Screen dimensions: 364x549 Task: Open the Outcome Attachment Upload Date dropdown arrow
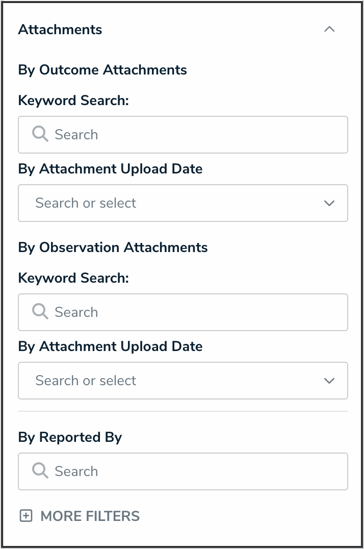[x=329, y=203]
